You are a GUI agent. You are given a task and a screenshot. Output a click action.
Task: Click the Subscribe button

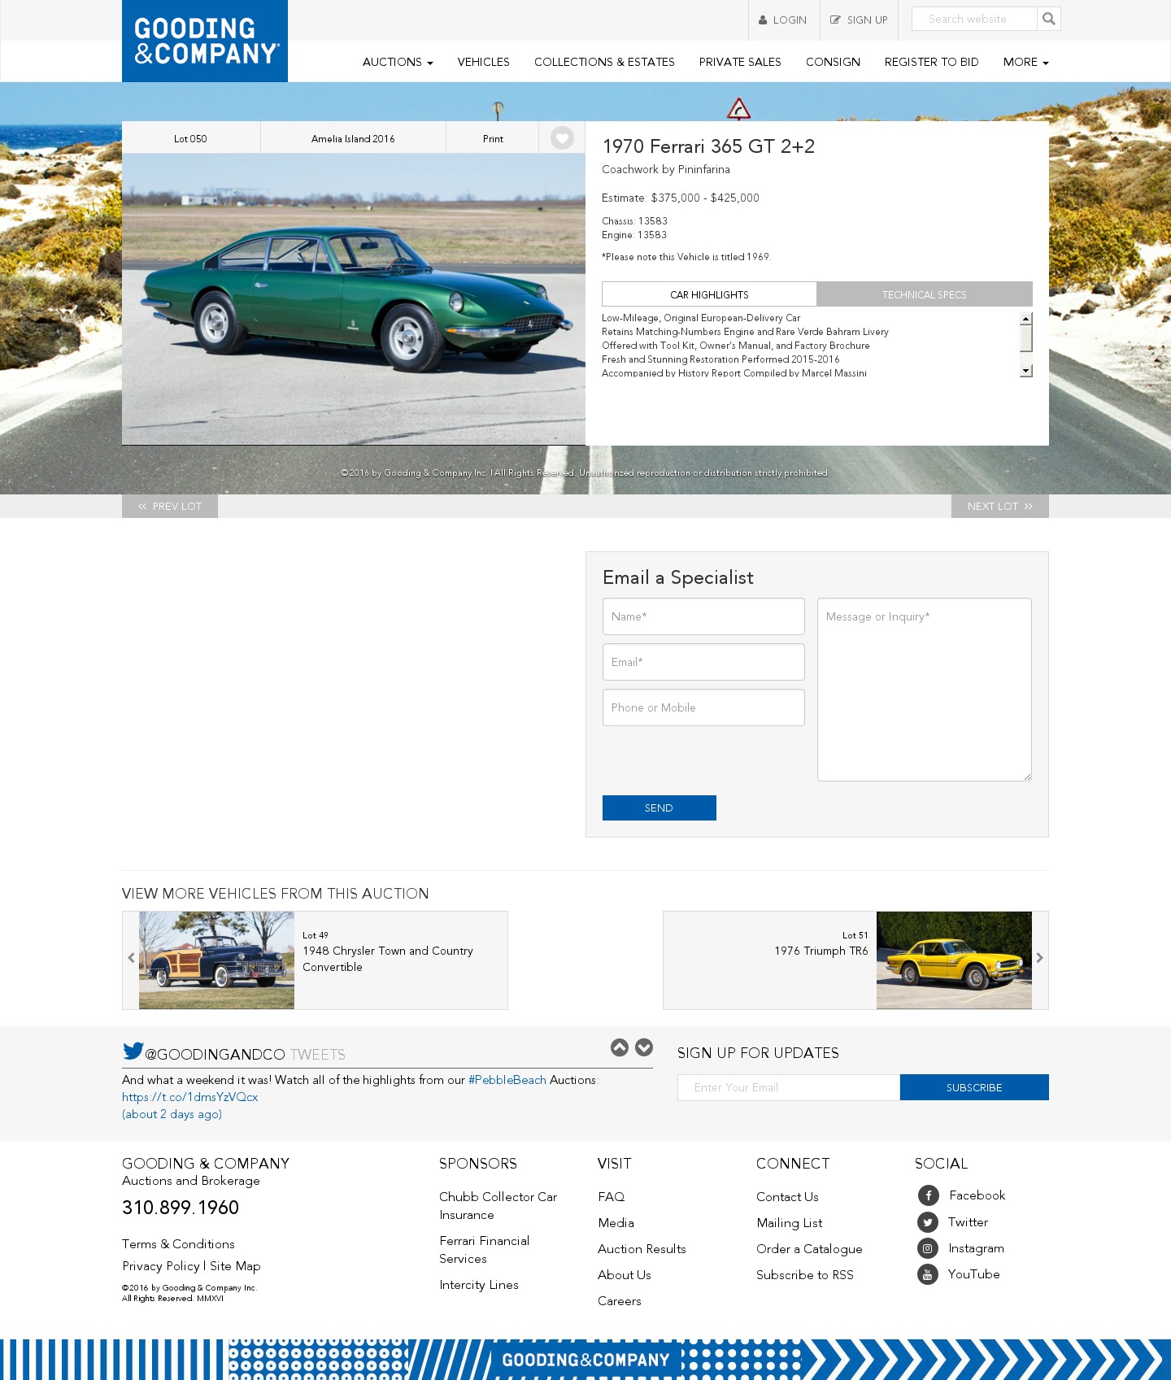974,1087
